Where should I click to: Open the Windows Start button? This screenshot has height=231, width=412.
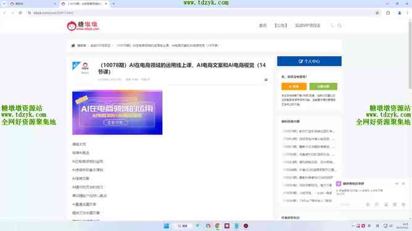coord(167,225)
